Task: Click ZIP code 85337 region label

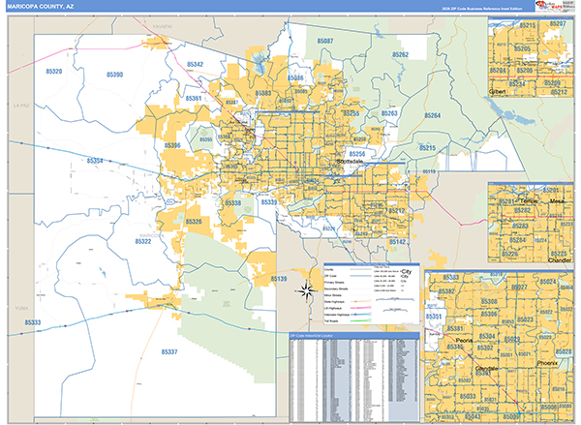Action: (169, 353)
